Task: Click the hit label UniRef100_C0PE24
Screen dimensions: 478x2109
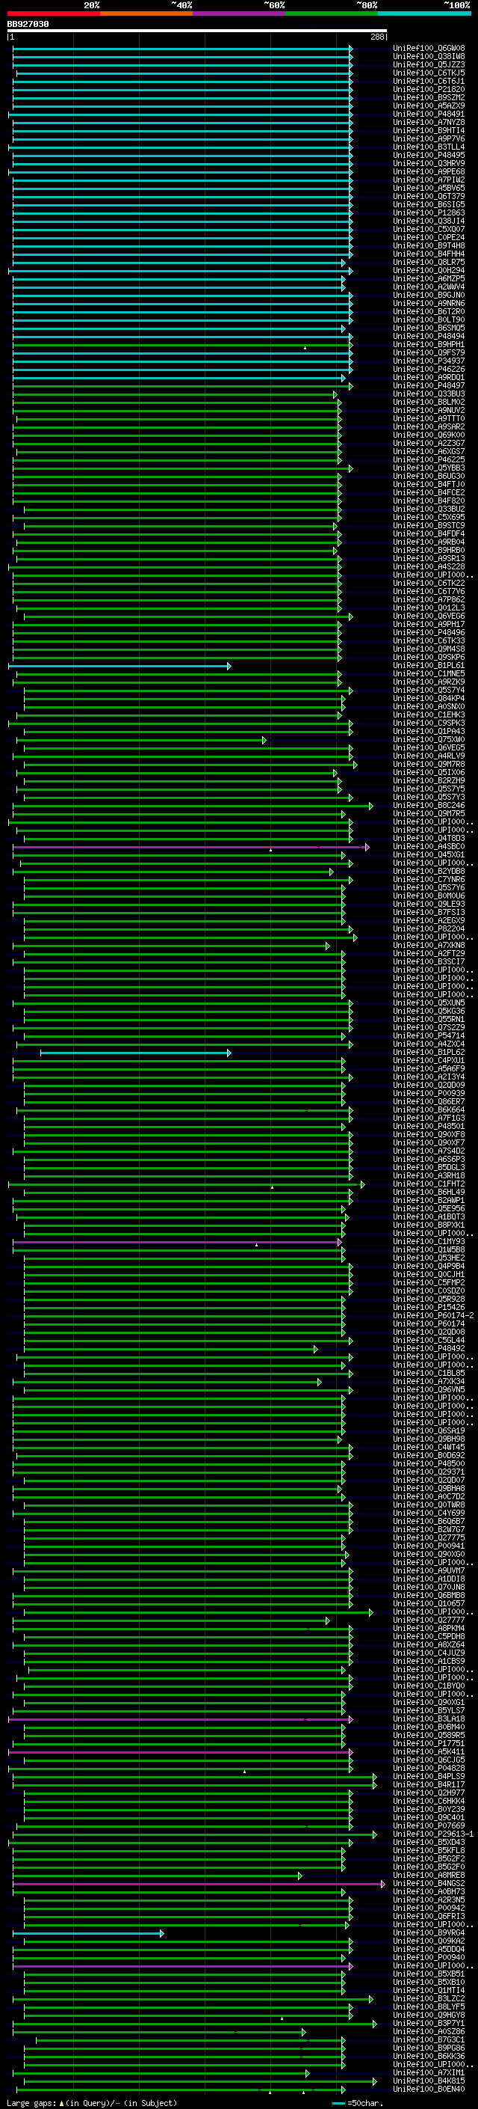Action: tap(429, 237)
